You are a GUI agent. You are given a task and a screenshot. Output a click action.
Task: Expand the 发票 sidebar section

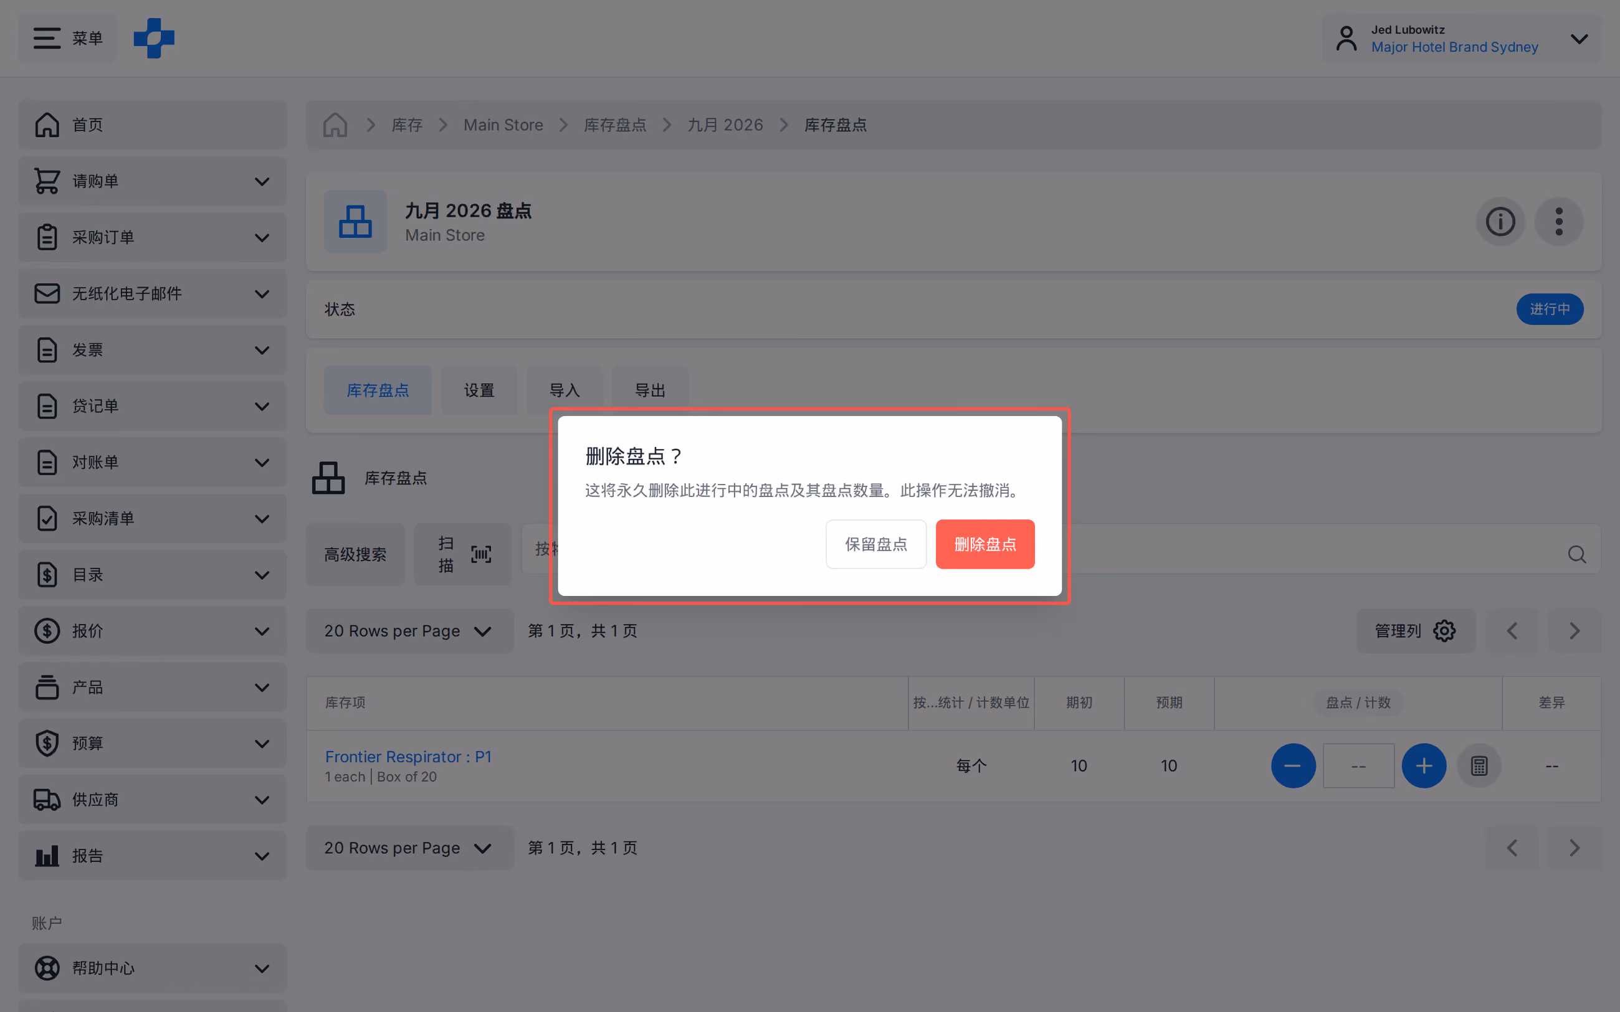(x=153, y=350)
